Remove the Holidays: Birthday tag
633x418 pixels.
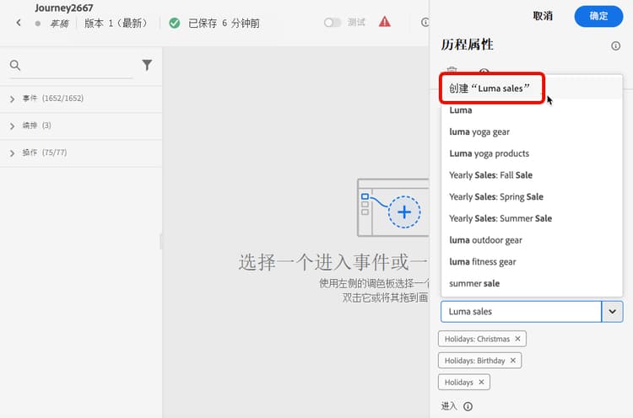click(x=512, y=361)
